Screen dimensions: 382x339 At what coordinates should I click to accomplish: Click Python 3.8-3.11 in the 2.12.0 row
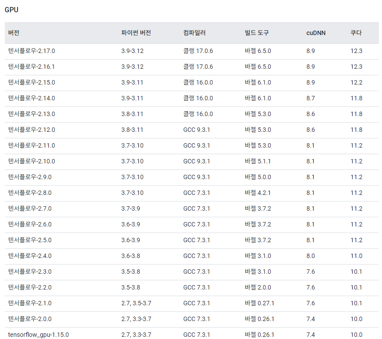pyautogui.click(x=132, y=130)
